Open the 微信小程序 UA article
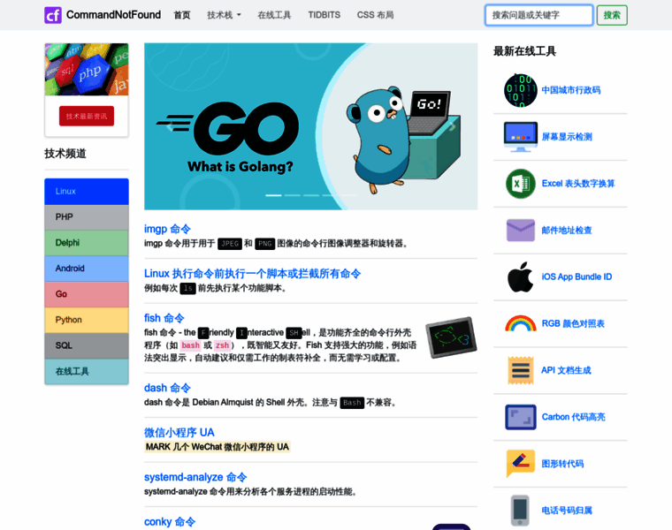Image resolution: width=672 pixels, height=530 pixels. [179, 432]
